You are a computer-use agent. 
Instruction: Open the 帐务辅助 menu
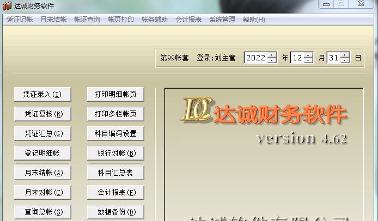tap(155, 19)
